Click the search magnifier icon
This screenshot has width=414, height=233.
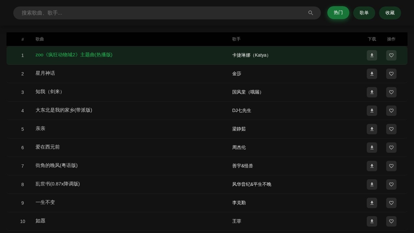pyautogui.click(x=311, y=13)
